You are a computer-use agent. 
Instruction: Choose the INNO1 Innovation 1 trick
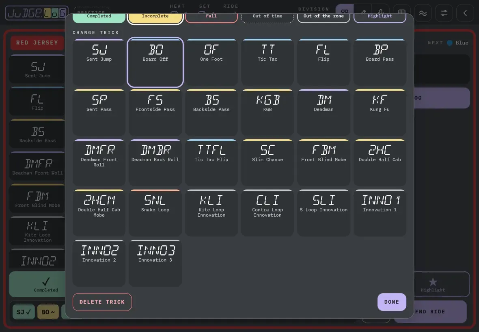pyautogui.click(x=380, y=213)
